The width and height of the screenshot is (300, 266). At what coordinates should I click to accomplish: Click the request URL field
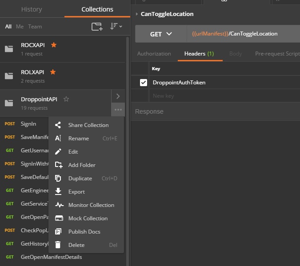click(244, 34)
